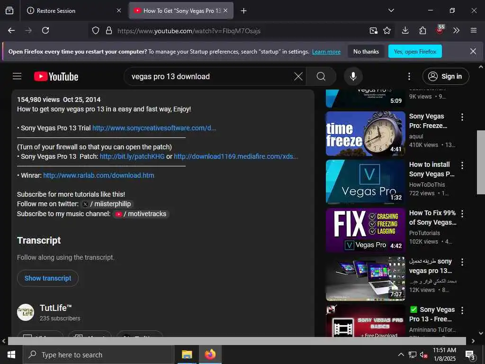Close the Sony Vegas Pro YouTube tab
This screenshot has height=364, width=485.
[225, 10]
